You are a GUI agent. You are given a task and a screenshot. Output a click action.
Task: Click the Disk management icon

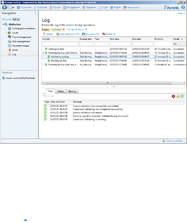coord(10,41)
